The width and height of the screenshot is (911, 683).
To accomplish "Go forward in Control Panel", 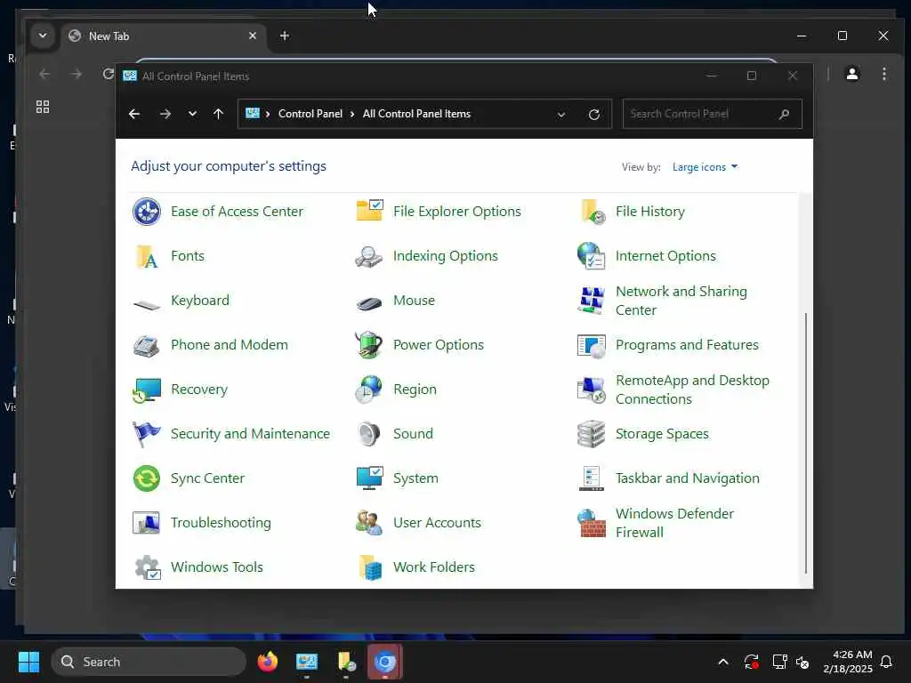I will pyautogui.click(x=165, y=114).
